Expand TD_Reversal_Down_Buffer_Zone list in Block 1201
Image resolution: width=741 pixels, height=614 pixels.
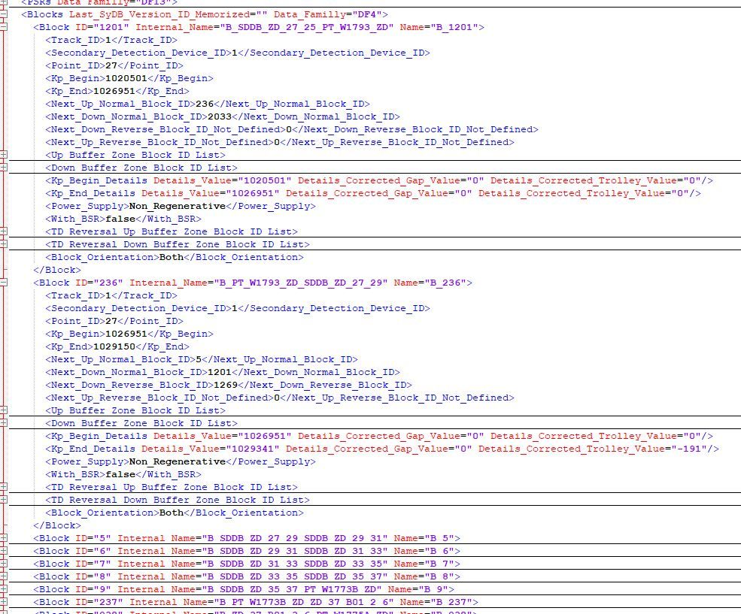pyautogui.click(x=4, y=244)
